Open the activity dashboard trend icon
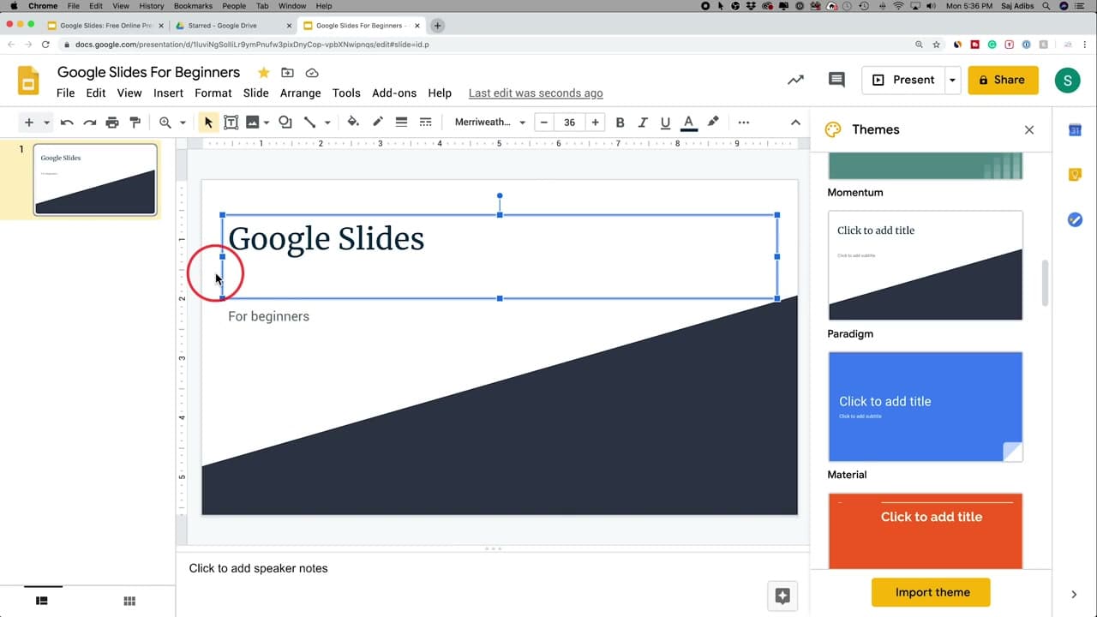 click(796, 80)
